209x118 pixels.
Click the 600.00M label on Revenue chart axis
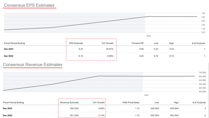[202, 80]
